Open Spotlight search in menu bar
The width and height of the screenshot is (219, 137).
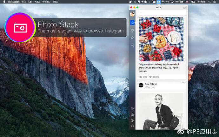point(209,2)
